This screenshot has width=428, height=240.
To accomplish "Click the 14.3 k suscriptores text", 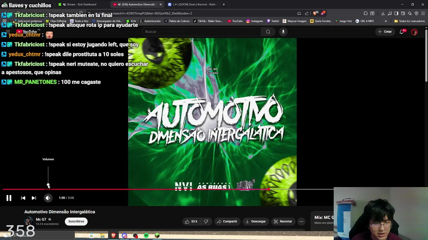I will coord(47,224).
